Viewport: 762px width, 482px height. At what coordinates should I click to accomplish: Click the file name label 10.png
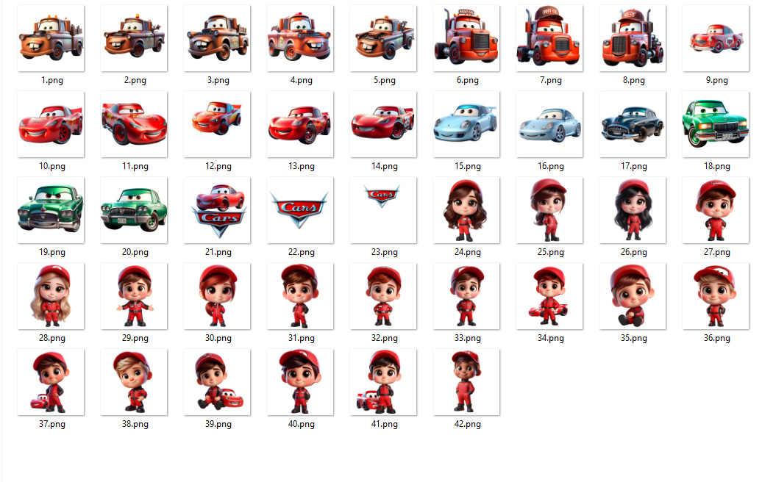click(x=52, y=166)
